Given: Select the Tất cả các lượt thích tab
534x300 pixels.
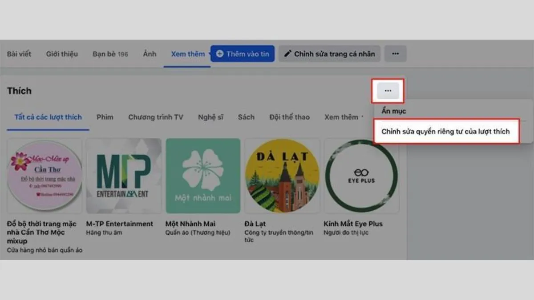Looking at the screenshot, I should tap(48, 117).
